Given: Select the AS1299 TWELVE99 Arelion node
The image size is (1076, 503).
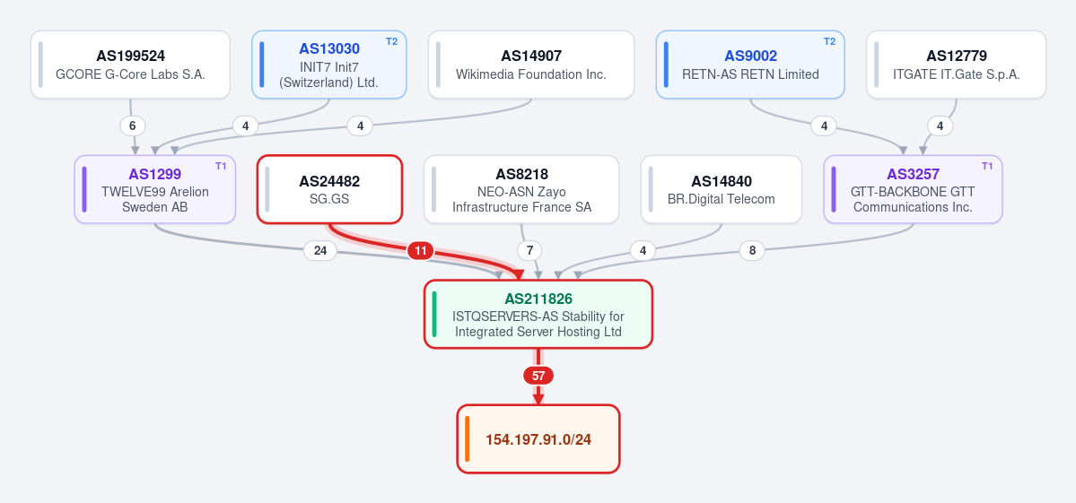Looking at the screenshot, I should (x=155, y=189).
